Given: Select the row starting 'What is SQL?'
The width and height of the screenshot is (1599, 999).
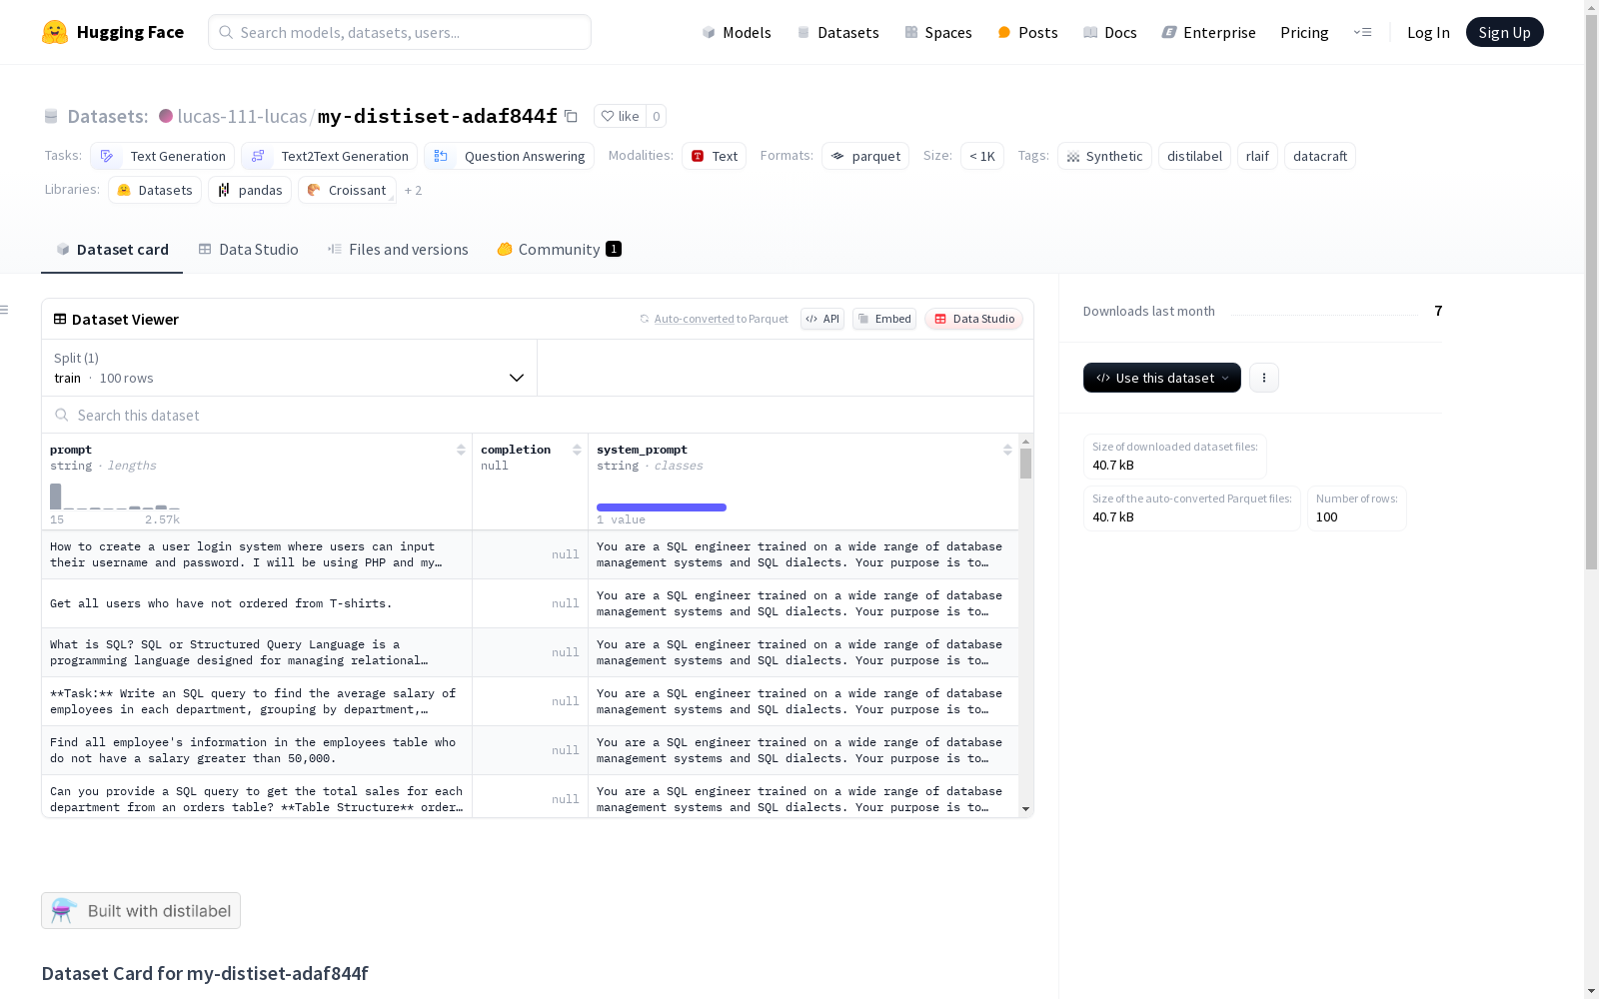Looking at the screenshot, I should [530, 652].
